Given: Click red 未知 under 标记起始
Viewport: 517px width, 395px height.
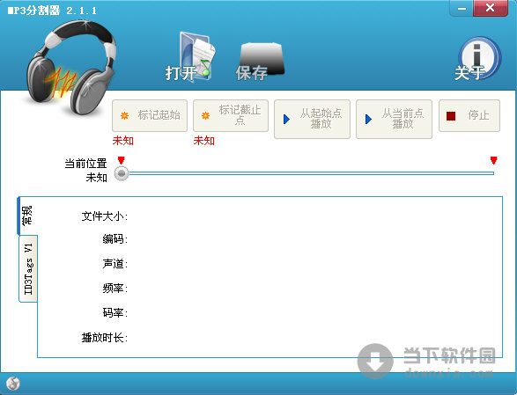Looking at the screenshot, I should (x=123, y=141).
